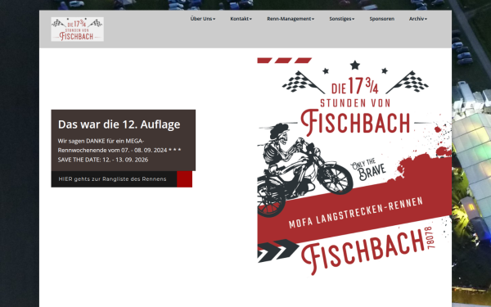Expand the Kontakt menu

(241, 19)
